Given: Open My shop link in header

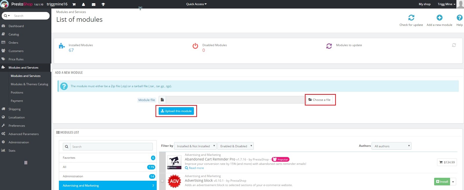Looking at the screenshot, I should 425,4.
